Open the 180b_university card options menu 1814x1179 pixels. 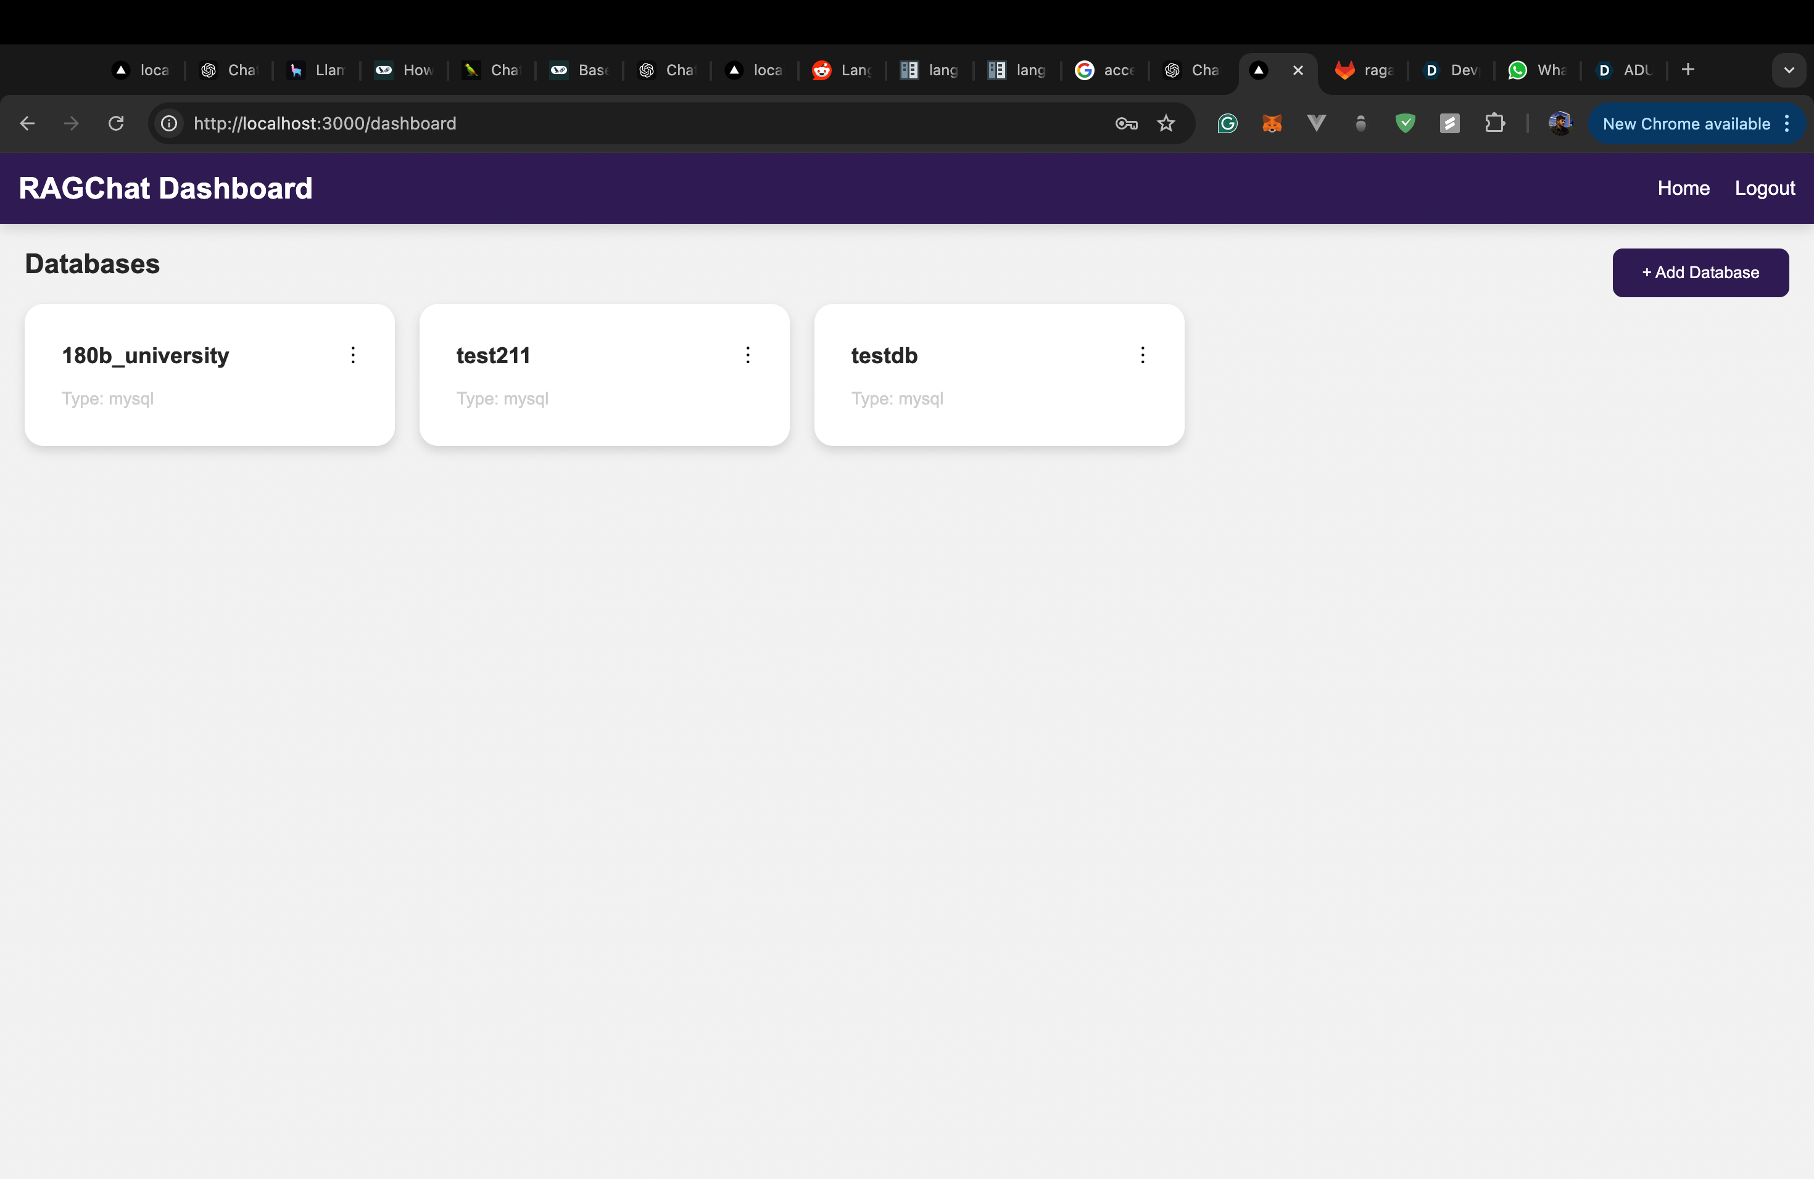pyautogui.click(x=353, y=355)
